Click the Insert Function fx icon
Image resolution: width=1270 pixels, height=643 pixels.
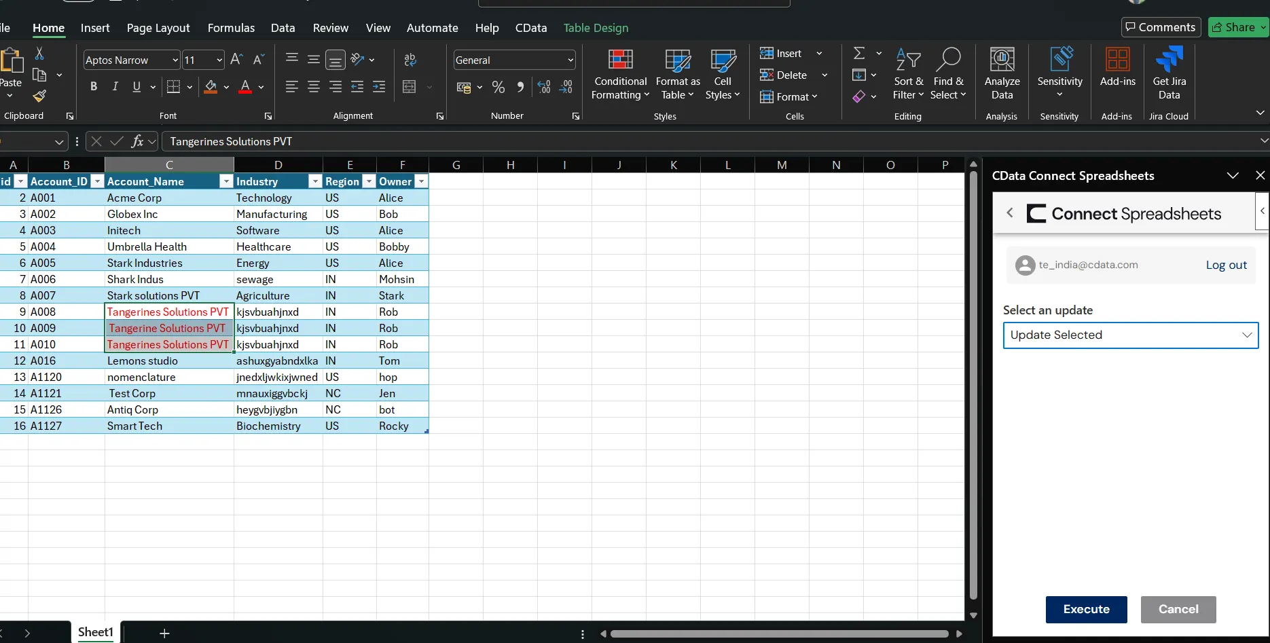click(137, 141)
